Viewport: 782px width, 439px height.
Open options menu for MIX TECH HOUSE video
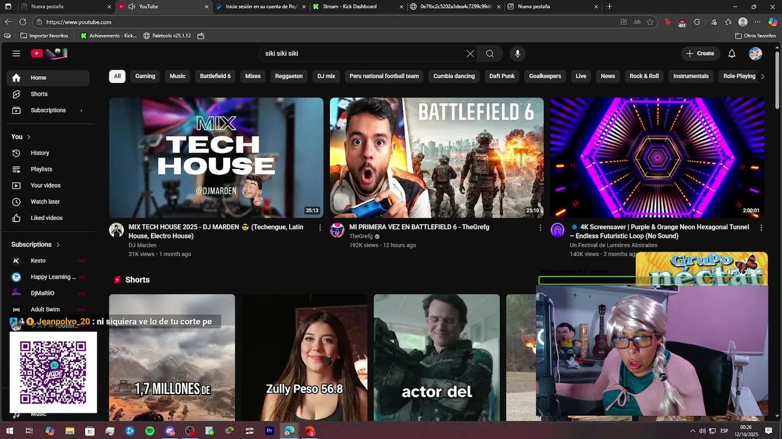tap(320, 227)
